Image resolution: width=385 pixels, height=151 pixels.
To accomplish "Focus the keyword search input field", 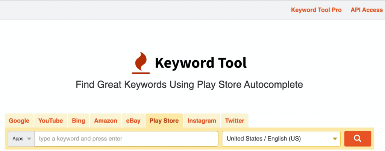I will click(126, 139).
